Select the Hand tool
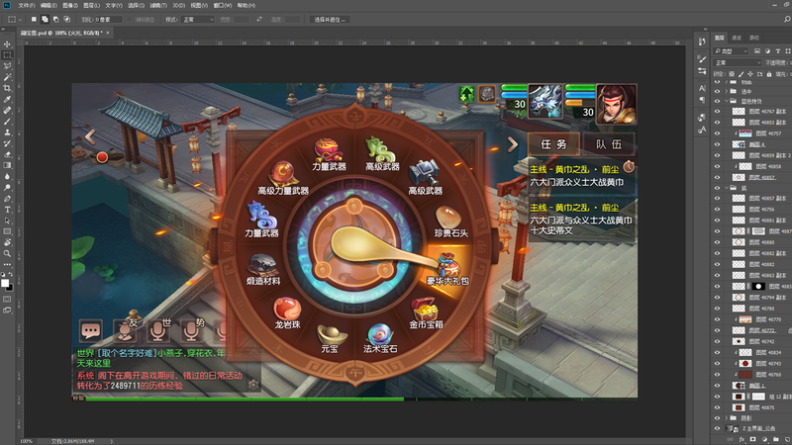This screenshot has height=445, width=792. (7, 242)
